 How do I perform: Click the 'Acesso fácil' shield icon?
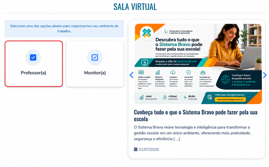188,72
